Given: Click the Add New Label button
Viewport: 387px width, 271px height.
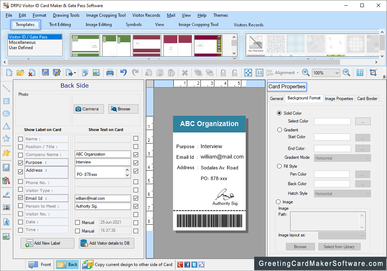Looking at the screenshot, I should 47,243.
